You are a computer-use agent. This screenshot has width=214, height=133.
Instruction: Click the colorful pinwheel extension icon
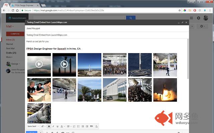pyautogui.click(x=185, y=10)
